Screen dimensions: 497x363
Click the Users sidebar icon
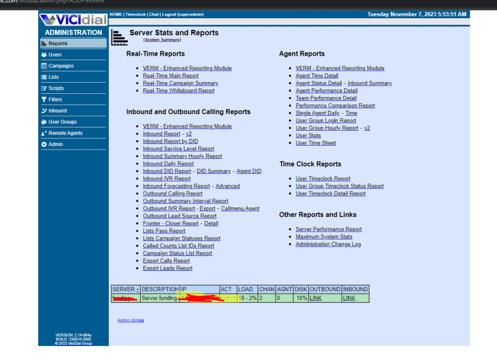coord(44,55)
